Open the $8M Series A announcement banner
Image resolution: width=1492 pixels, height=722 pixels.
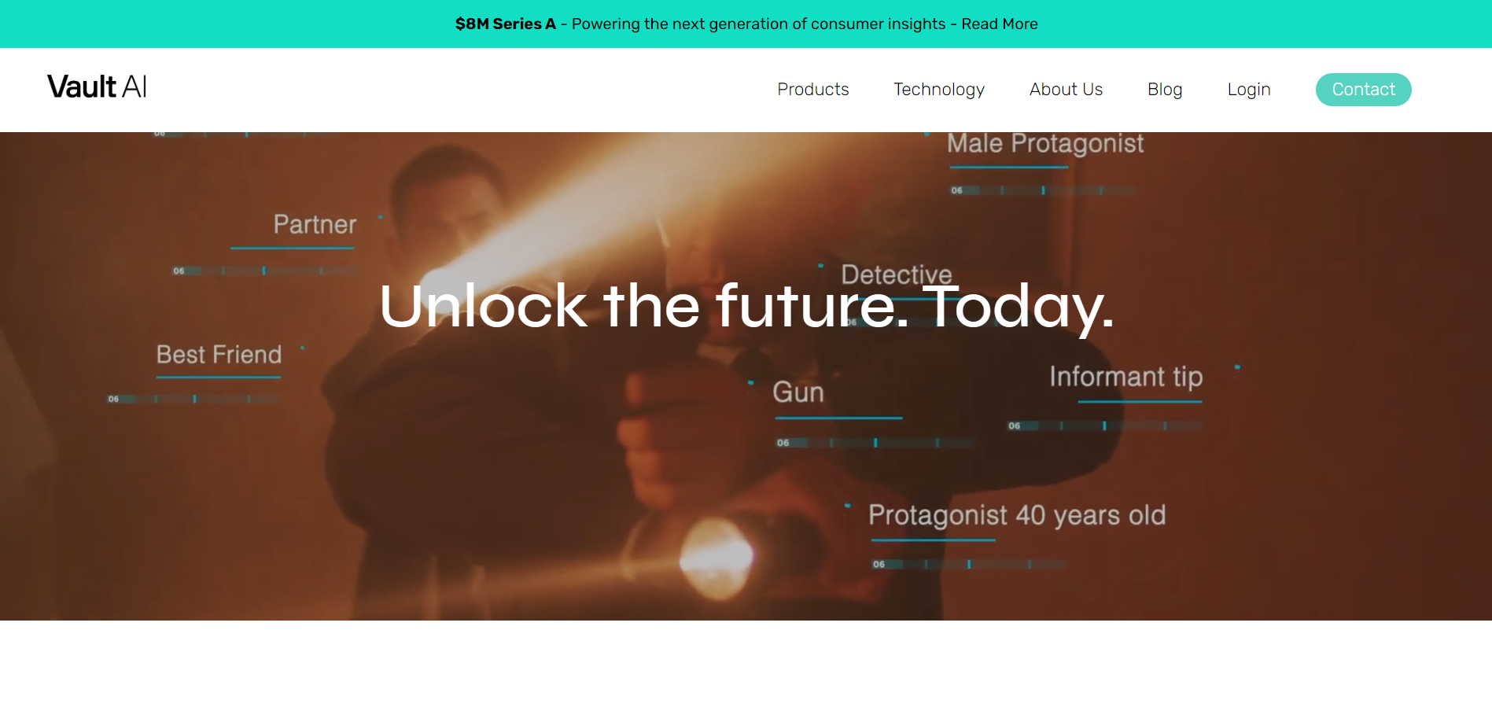(x=746, y=24)
